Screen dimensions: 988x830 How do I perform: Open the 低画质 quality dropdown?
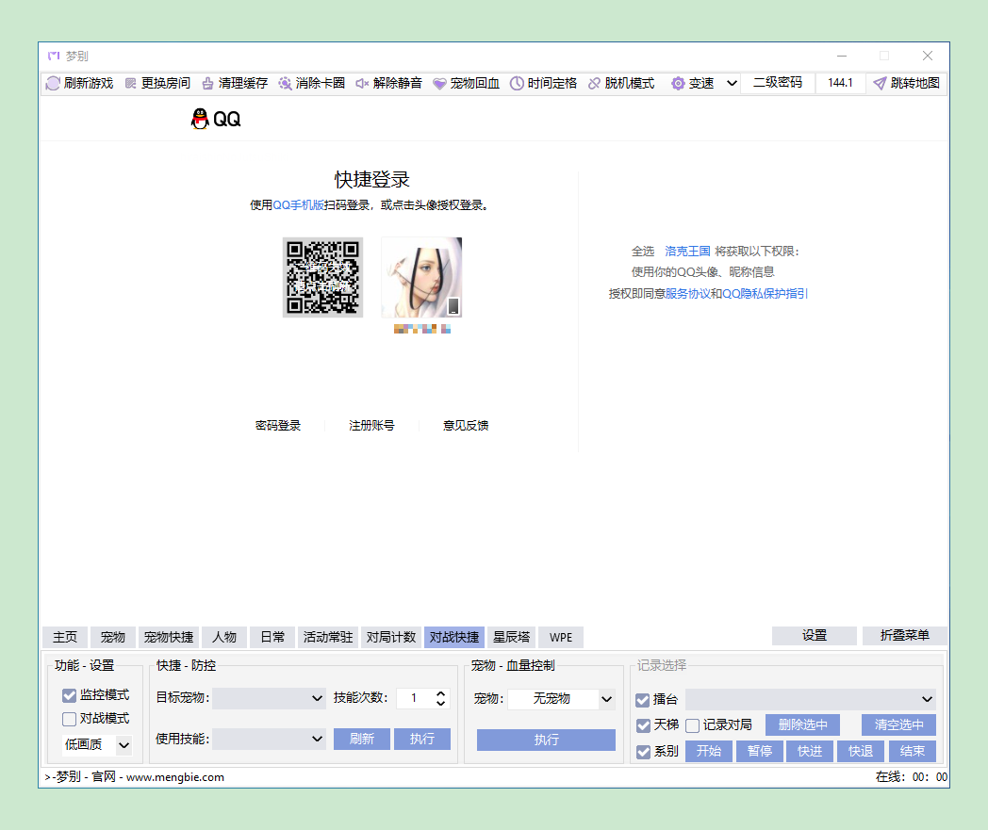click(123, 745)
